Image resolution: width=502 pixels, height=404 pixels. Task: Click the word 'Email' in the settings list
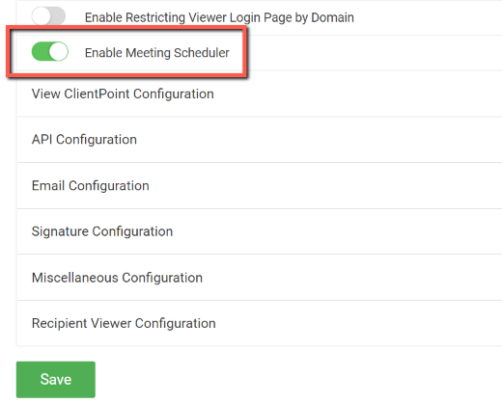[x=48, y=186]
